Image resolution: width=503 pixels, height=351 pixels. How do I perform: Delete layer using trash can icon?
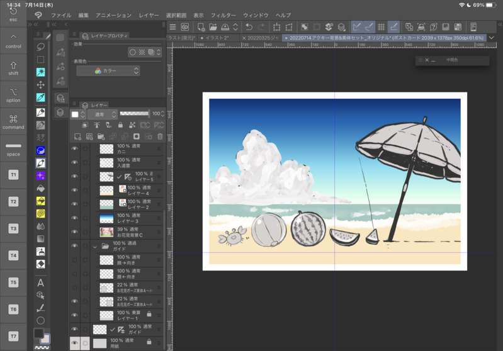click(x=160, y=136)
